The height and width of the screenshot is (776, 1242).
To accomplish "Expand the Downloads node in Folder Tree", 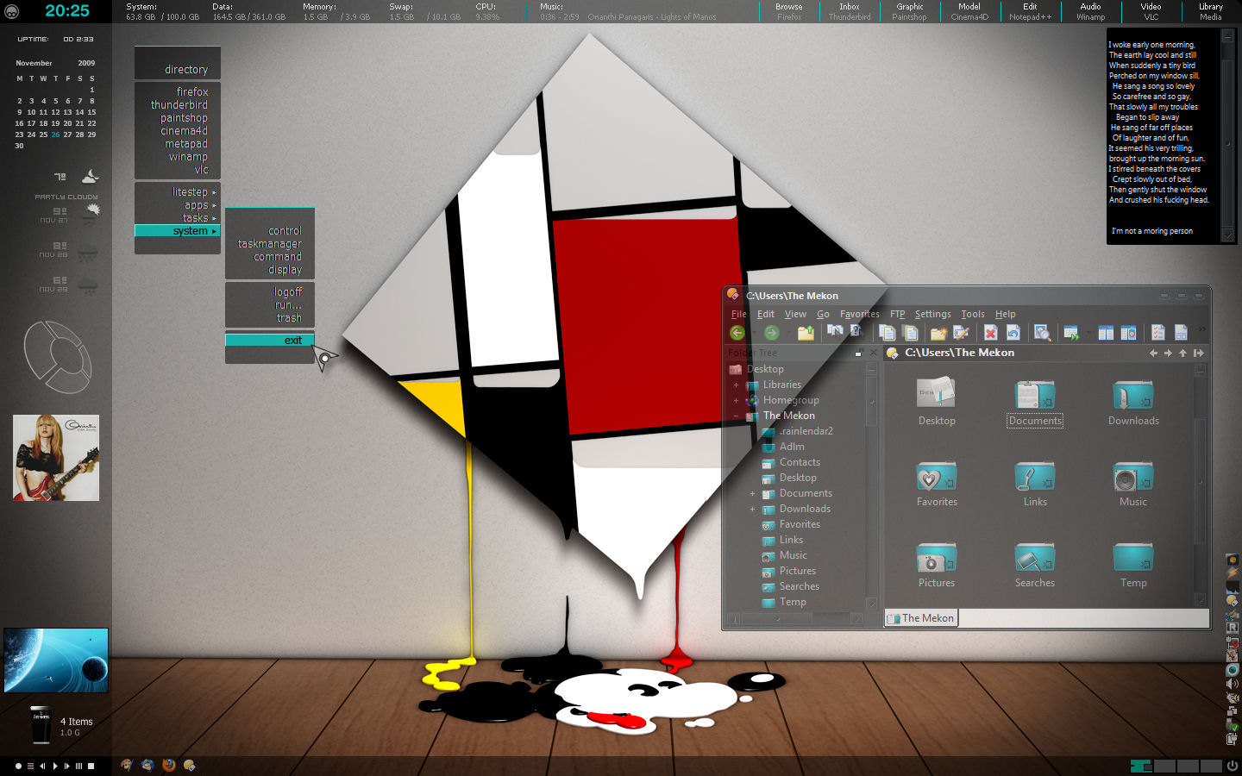I will tap(752, 510).
